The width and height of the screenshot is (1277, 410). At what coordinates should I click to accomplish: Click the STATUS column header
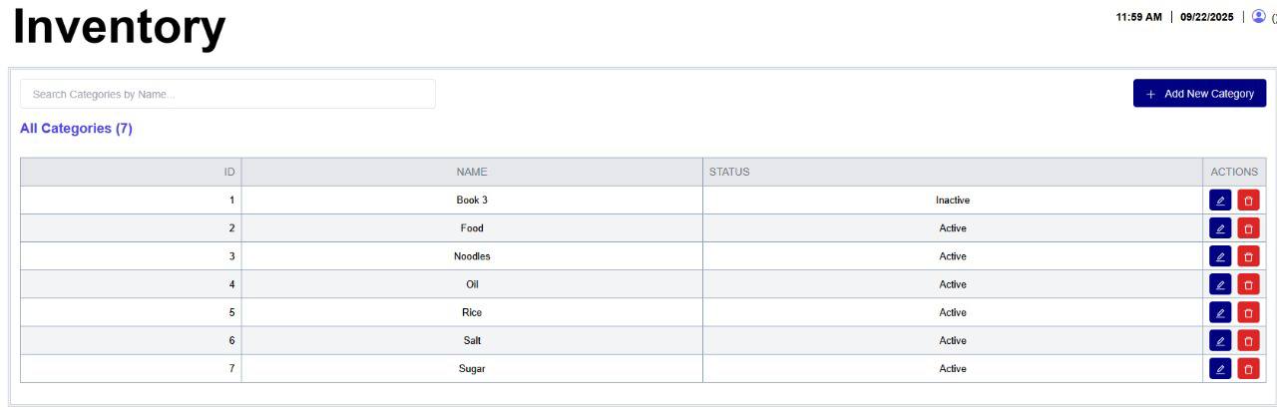729,172
